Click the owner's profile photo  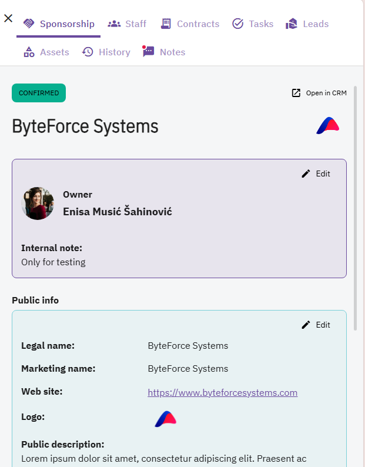38,204
